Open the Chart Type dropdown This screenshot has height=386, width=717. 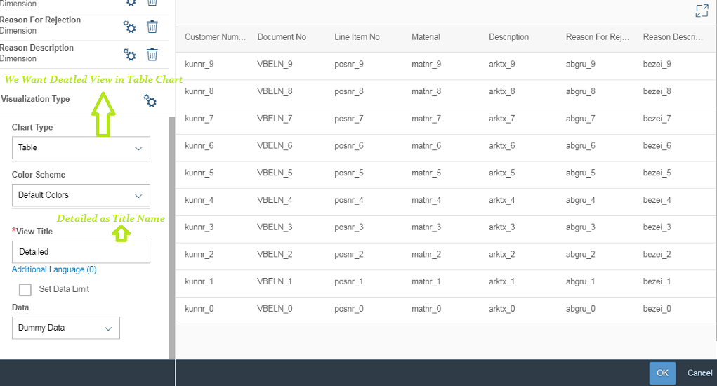[x=81, y=148]
